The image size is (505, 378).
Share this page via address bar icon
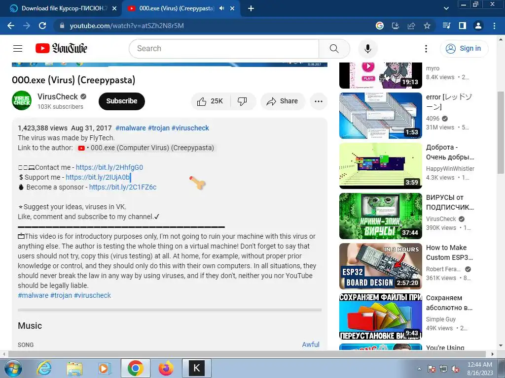tap(411, 26)
